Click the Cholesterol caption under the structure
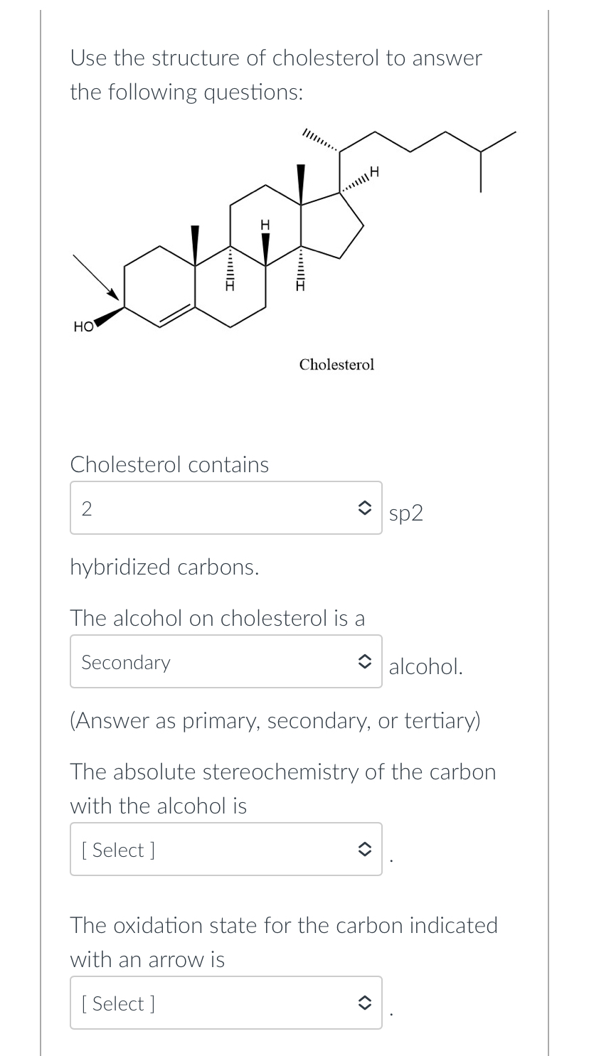Screen dimensions: 589x1056 336,365
